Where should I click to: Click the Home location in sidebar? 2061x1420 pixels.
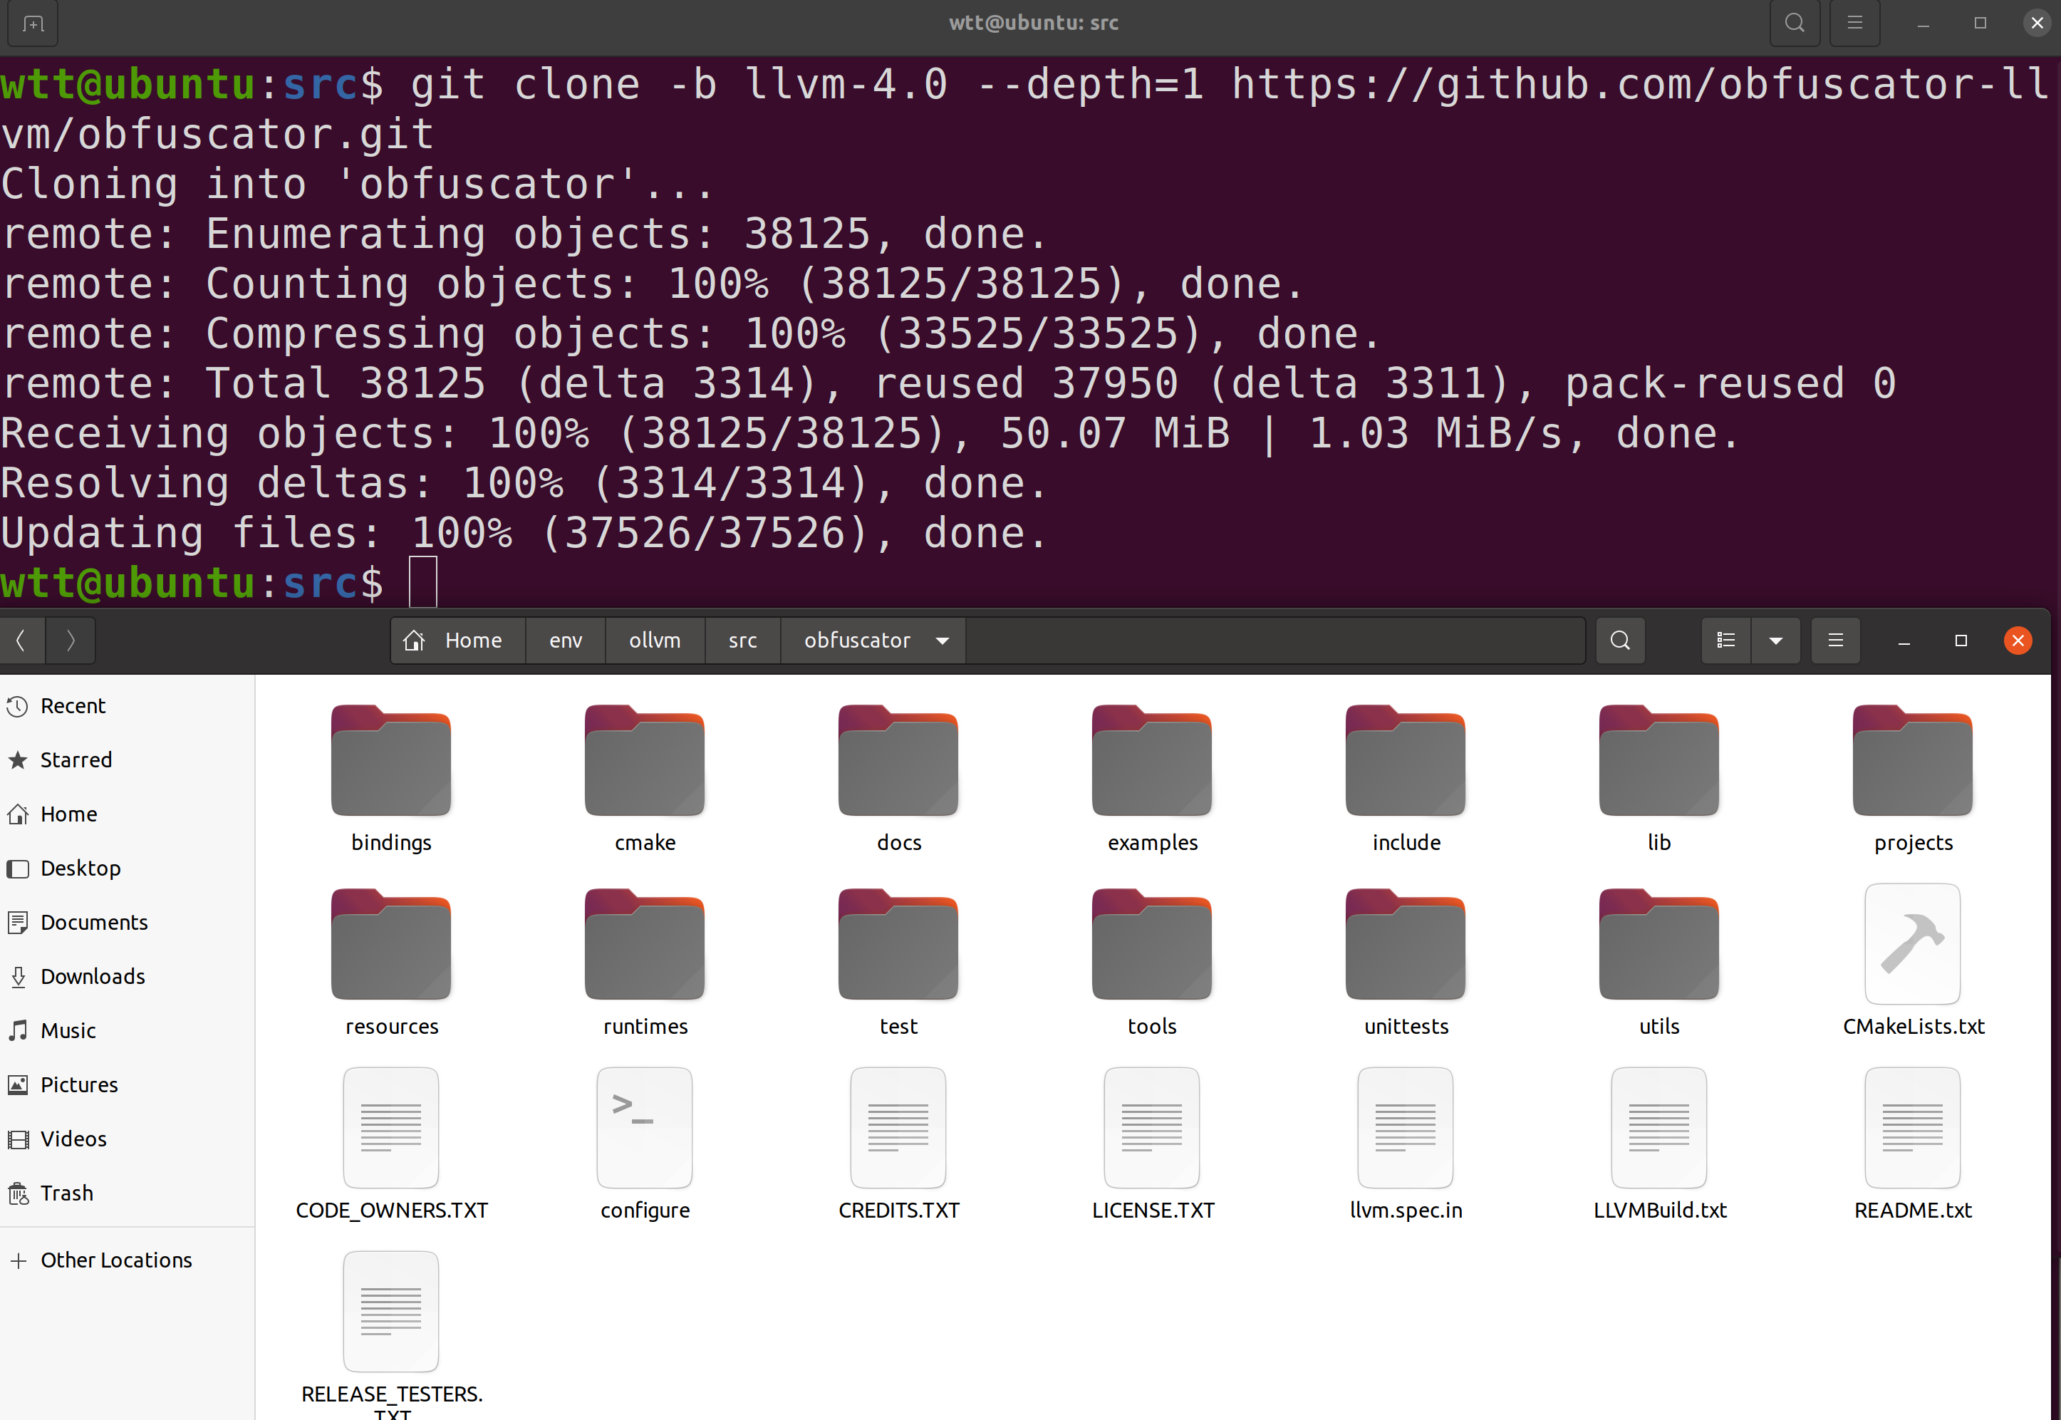click(x=68, y=812)
